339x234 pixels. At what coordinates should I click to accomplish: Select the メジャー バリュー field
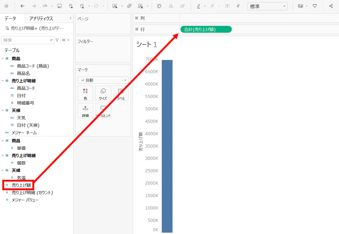(25, 200)
